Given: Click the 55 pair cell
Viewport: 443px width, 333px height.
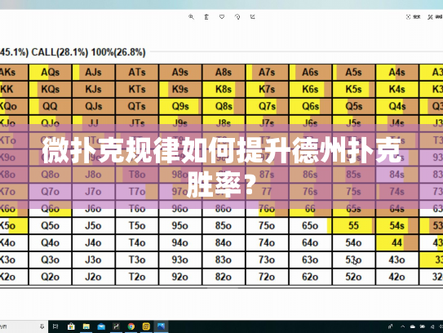Looking at the screenshot, I should pyautogui.click(x=354, y=226).
